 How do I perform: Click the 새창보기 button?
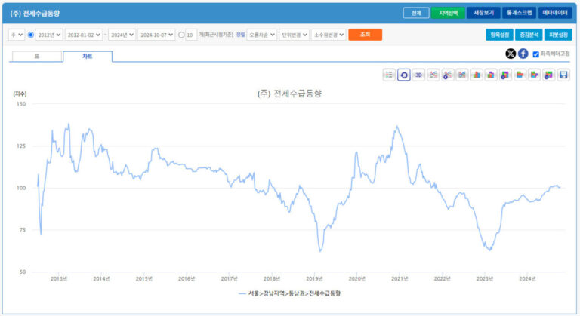pos(483,13)
